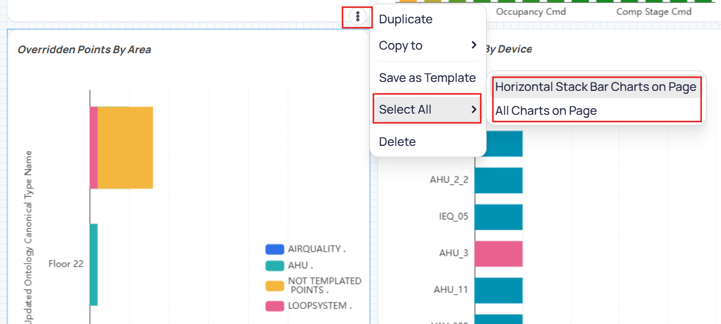Viewport: 721px width, 324px height.
Task: Click the pink AHU_3 bar
Action: point(499,253)
